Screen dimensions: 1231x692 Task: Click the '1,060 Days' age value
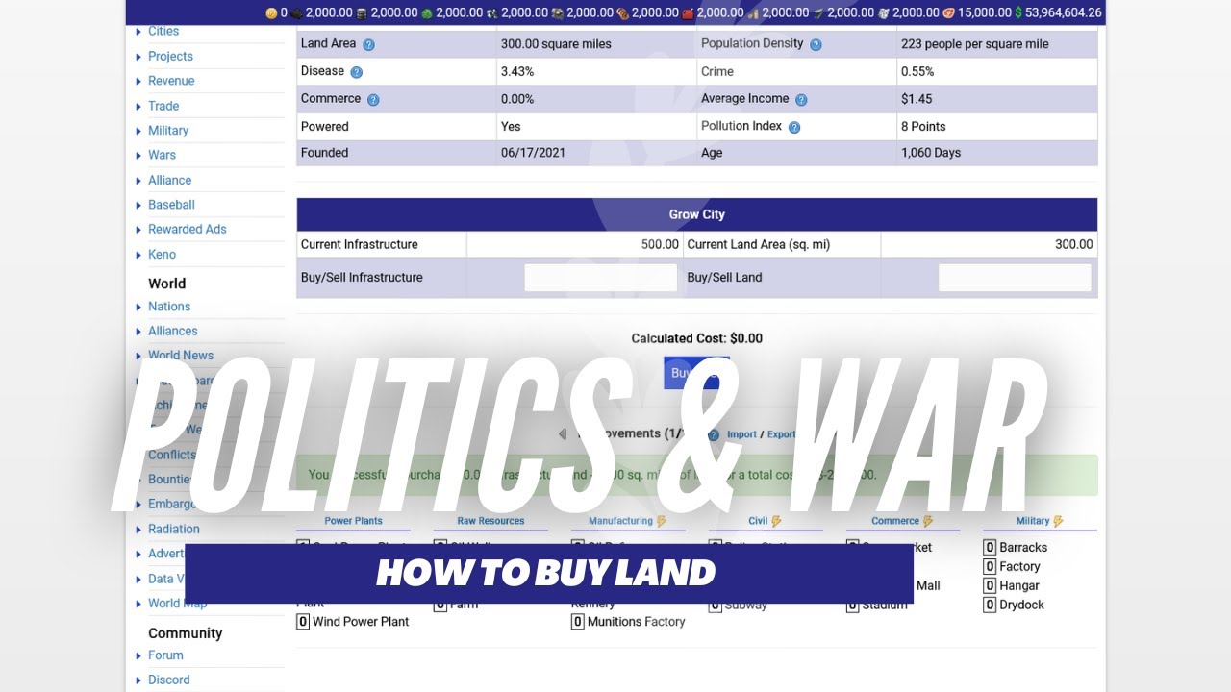click(x=931, y=153)
